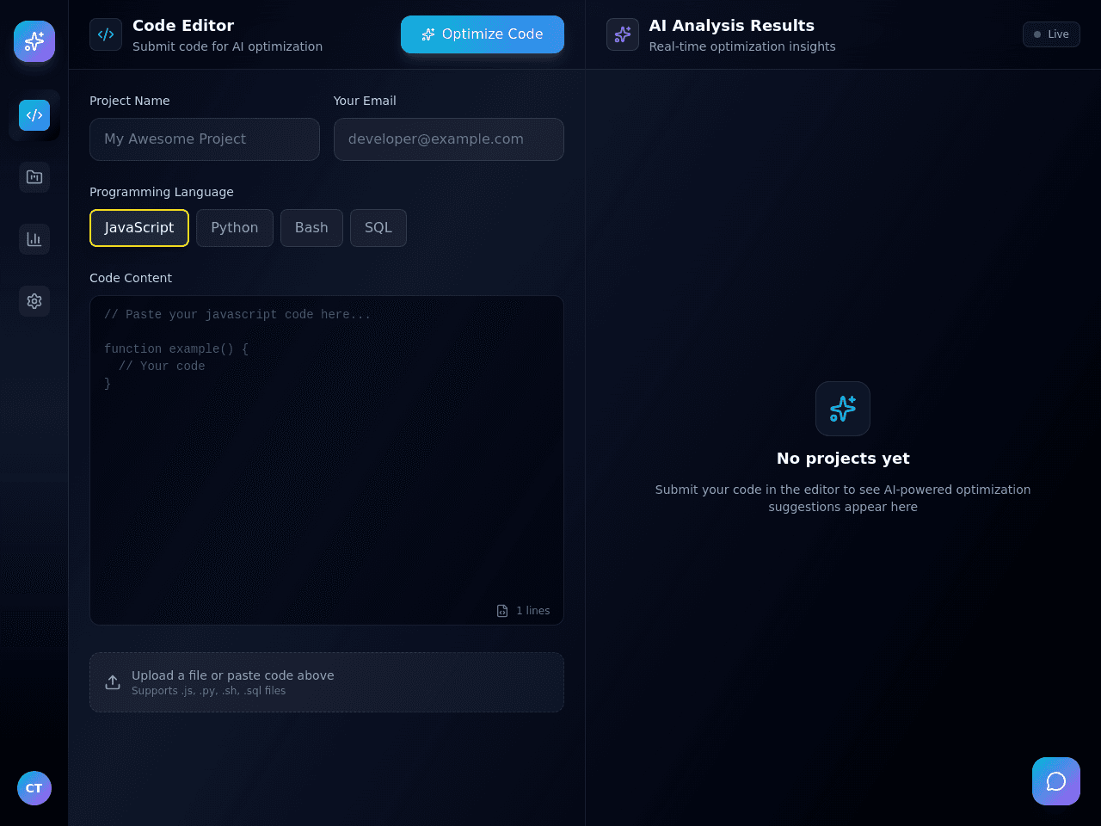The height and width of the screenshot is (826, 1101).
Task: Click the AI Analysis sparkle header icon
Action: click(x=623, y=34)
